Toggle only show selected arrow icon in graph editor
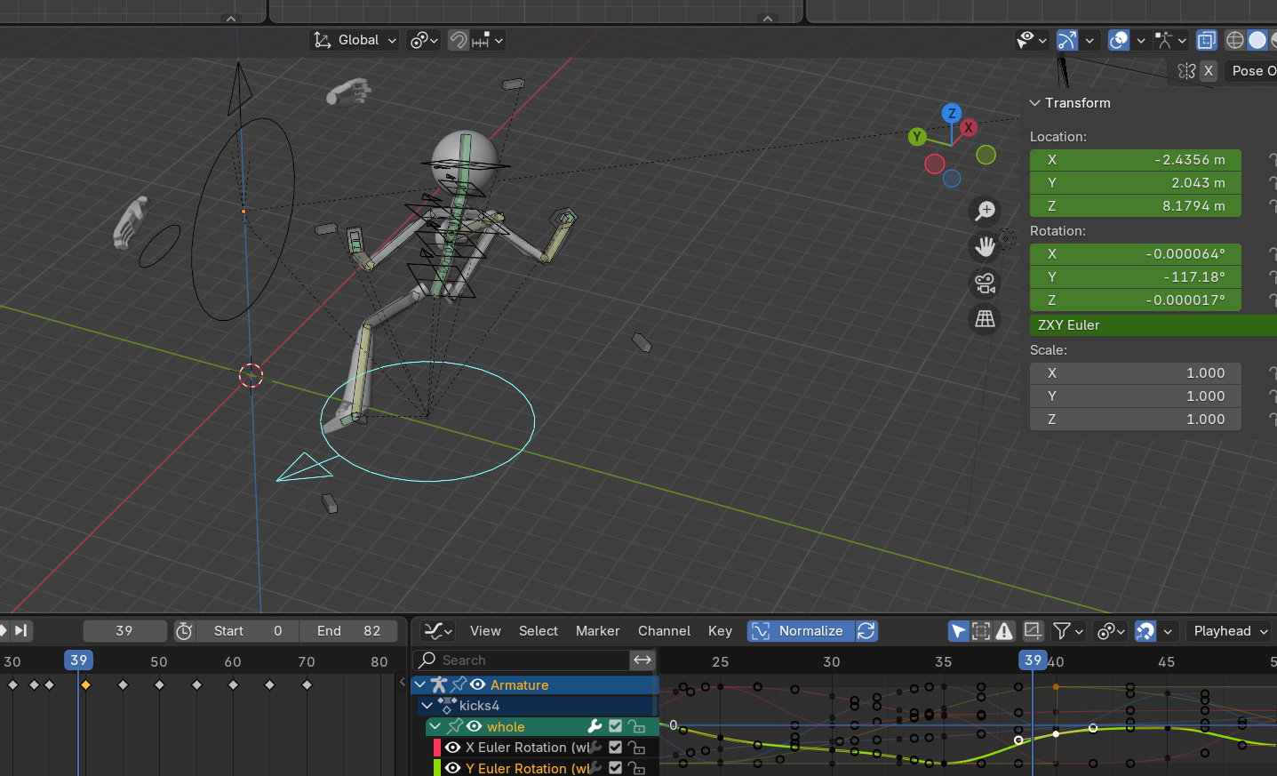 (x=958, y=631)
